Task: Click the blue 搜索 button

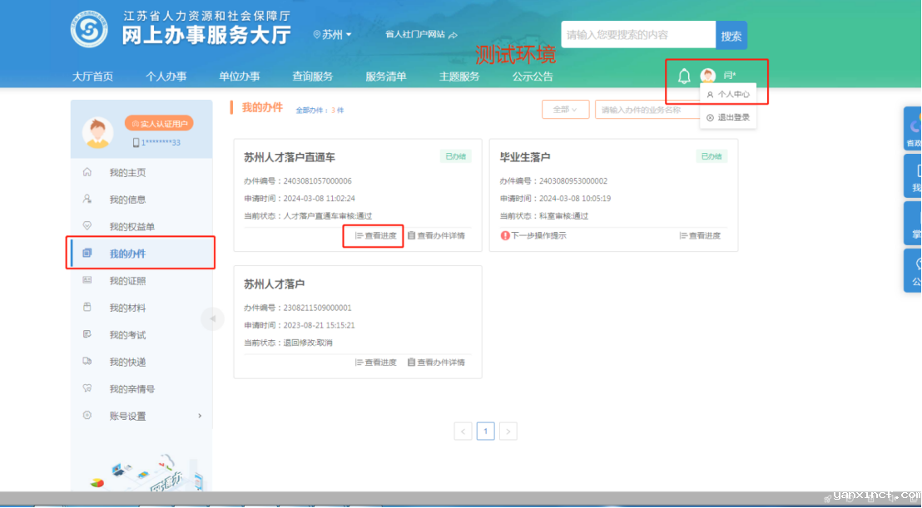Action: coord(731,36)
